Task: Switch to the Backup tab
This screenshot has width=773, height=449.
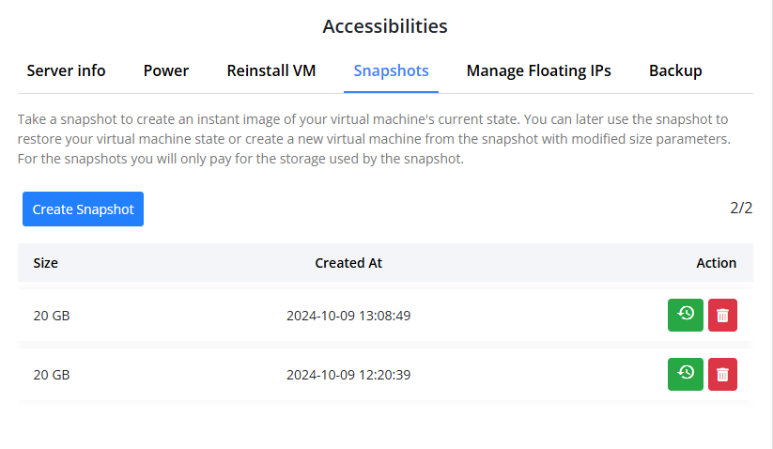Action: [675, 71]
